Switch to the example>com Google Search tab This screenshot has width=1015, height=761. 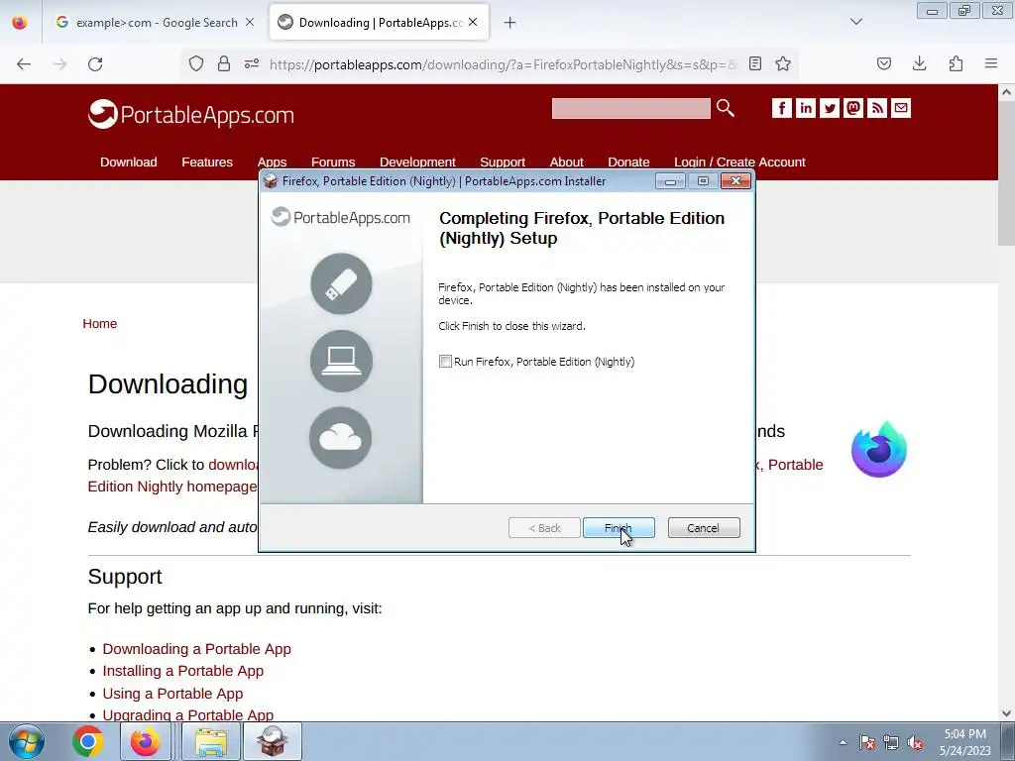[x=156, y=23]
